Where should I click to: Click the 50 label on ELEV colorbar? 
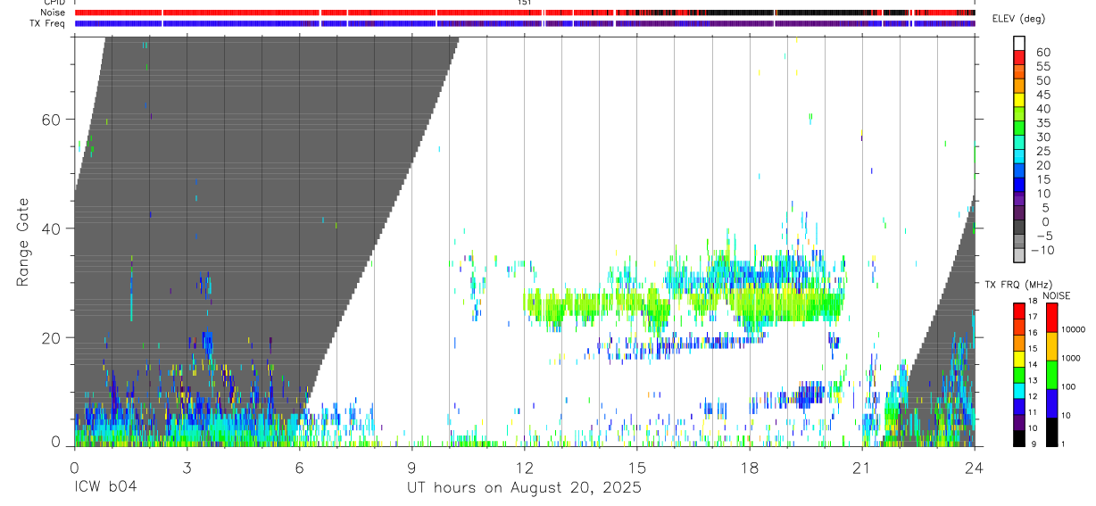click(1042, 80)
